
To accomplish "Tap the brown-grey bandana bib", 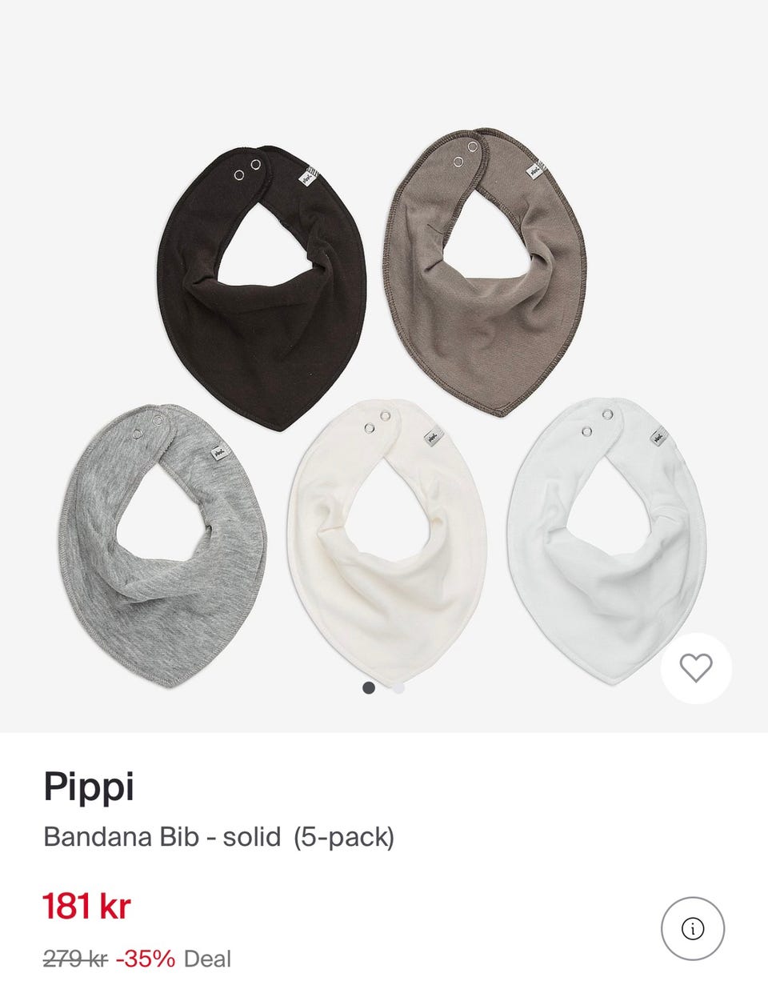I will (486, 272).
